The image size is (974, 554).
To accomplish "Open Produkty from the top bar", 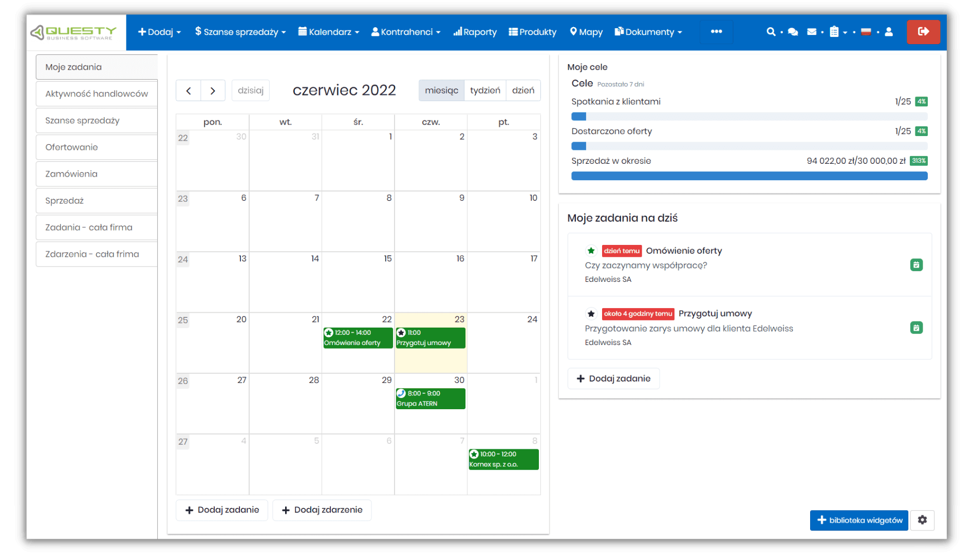I will (532, 32).
